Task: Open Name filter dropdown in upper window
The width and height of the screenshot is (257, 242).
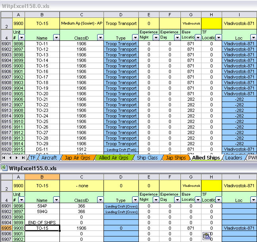Action: (x=56, y=38)
